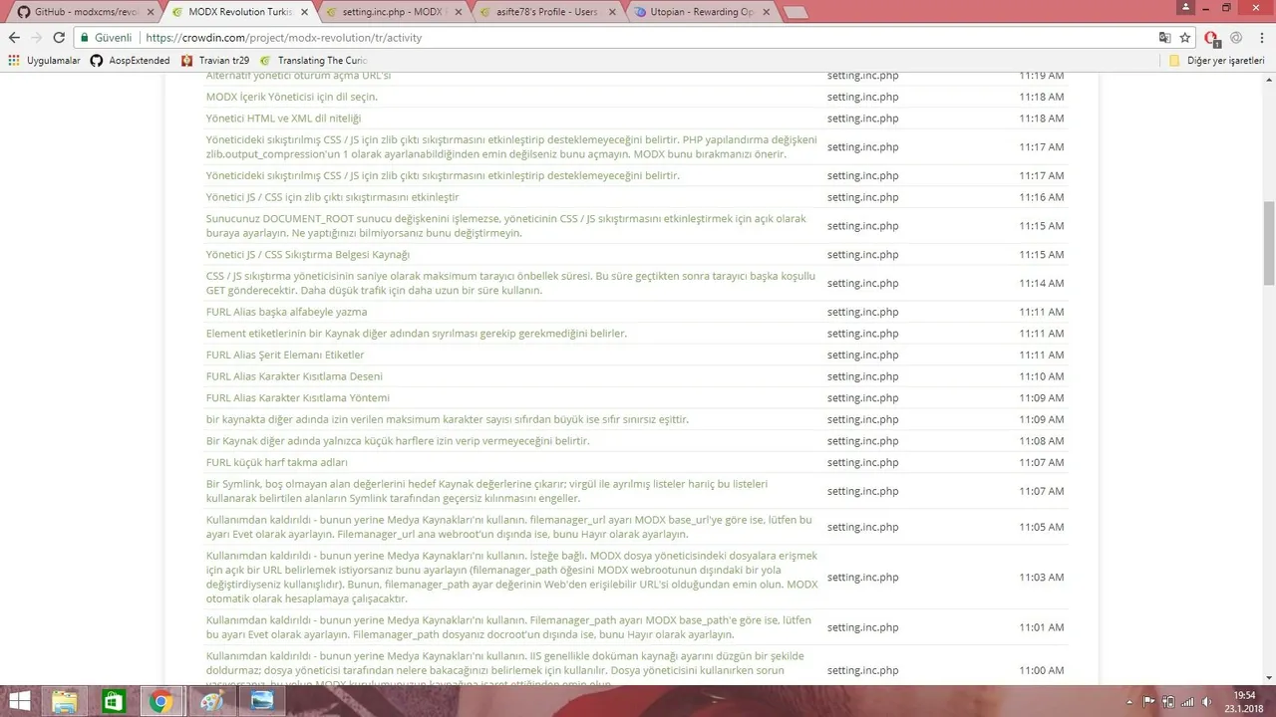This screenshot has height=717, width=1276.
Task: Open 'Element etiketlerinin bir Kaynak diğer adından' entry
Action: click(x=416, y=334)
